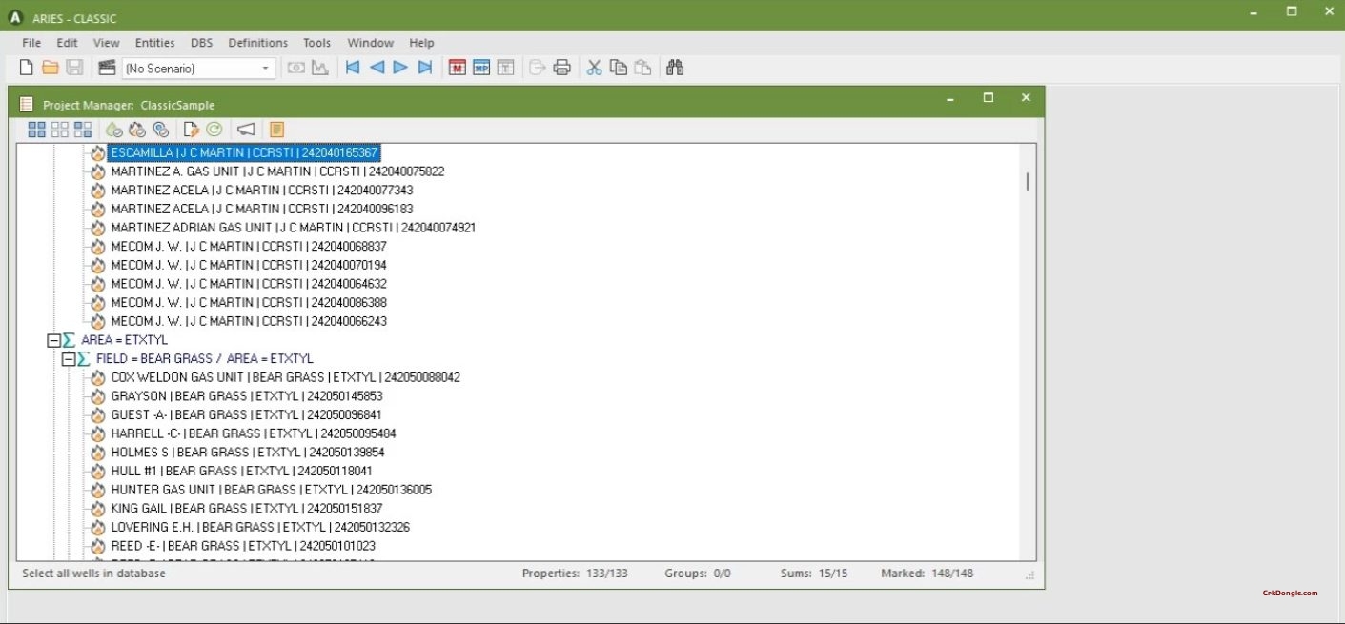Open the File menu

click(x=31, y=43)
